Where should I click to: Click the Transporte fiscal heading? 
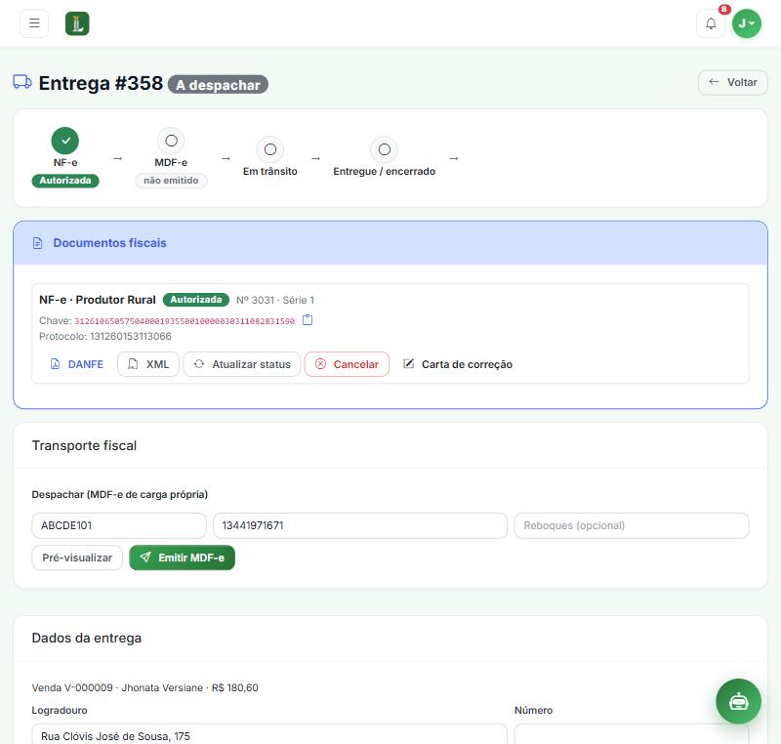point(84,445)
